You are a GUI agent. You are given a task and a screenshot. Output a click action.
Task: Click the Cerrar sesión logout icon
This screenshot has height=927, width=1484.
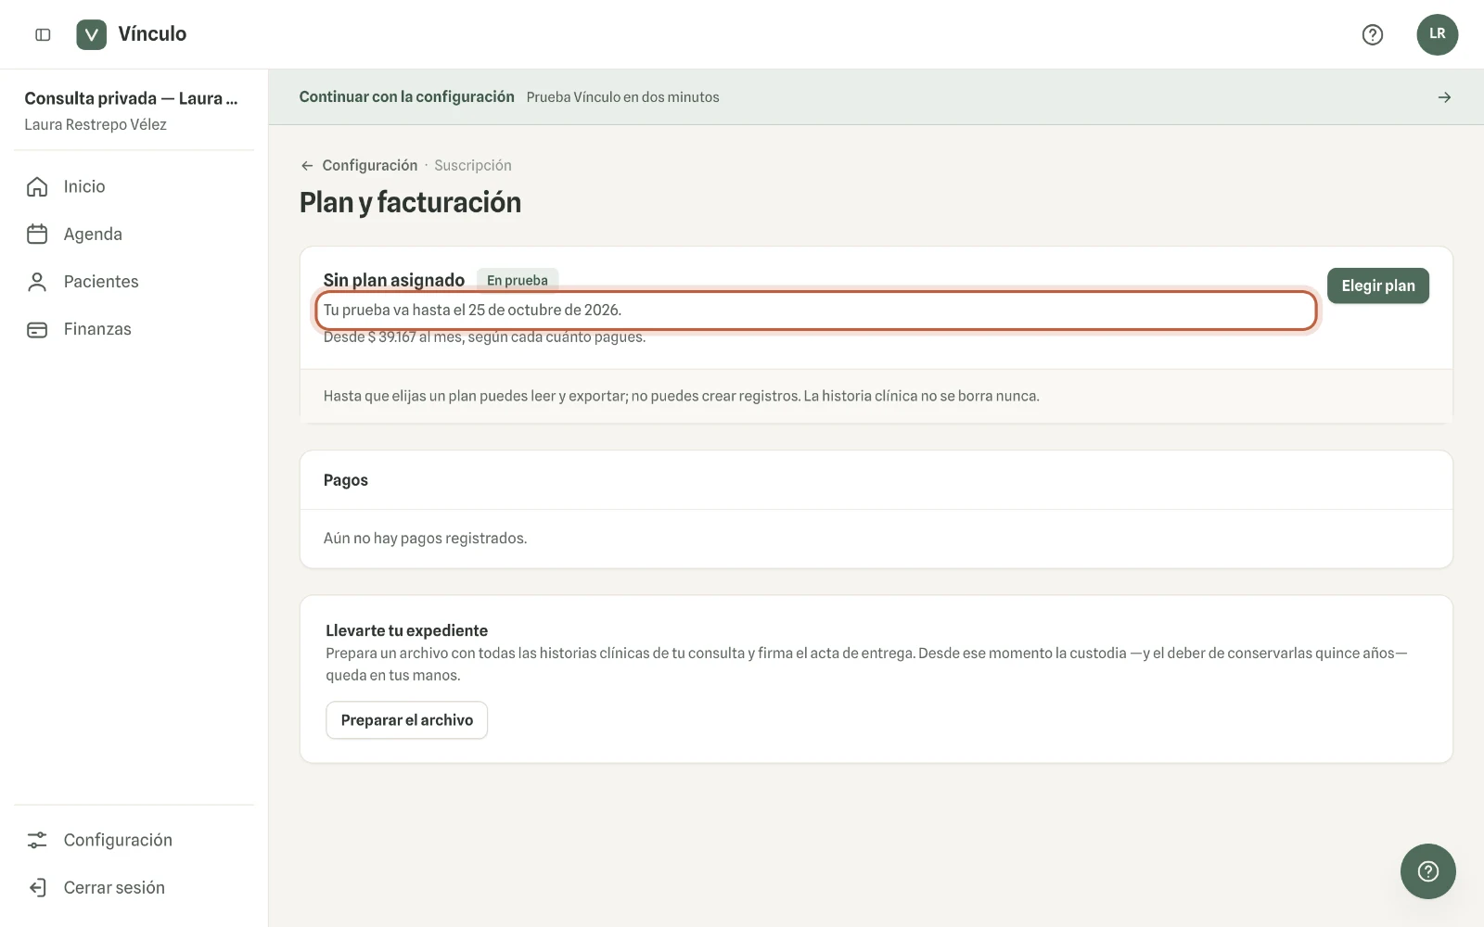coord(37,887)
